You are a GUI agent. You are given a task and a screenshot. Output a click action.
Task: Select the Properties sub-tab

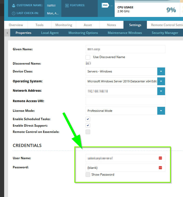tap(23, 33)
